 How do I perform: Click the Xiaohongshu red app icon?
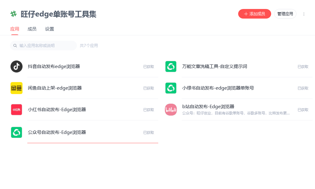[x=17, y=110]
